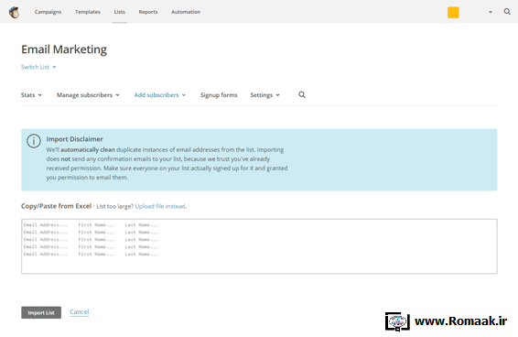
Task: Expand the Stats dropdown
Action: tap(31, 95)
